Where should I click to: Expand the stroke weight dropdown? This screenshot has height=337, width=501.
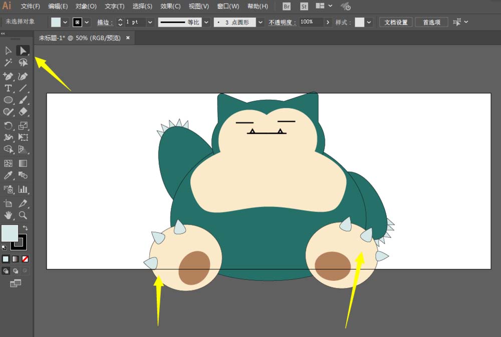click(150, 22)
